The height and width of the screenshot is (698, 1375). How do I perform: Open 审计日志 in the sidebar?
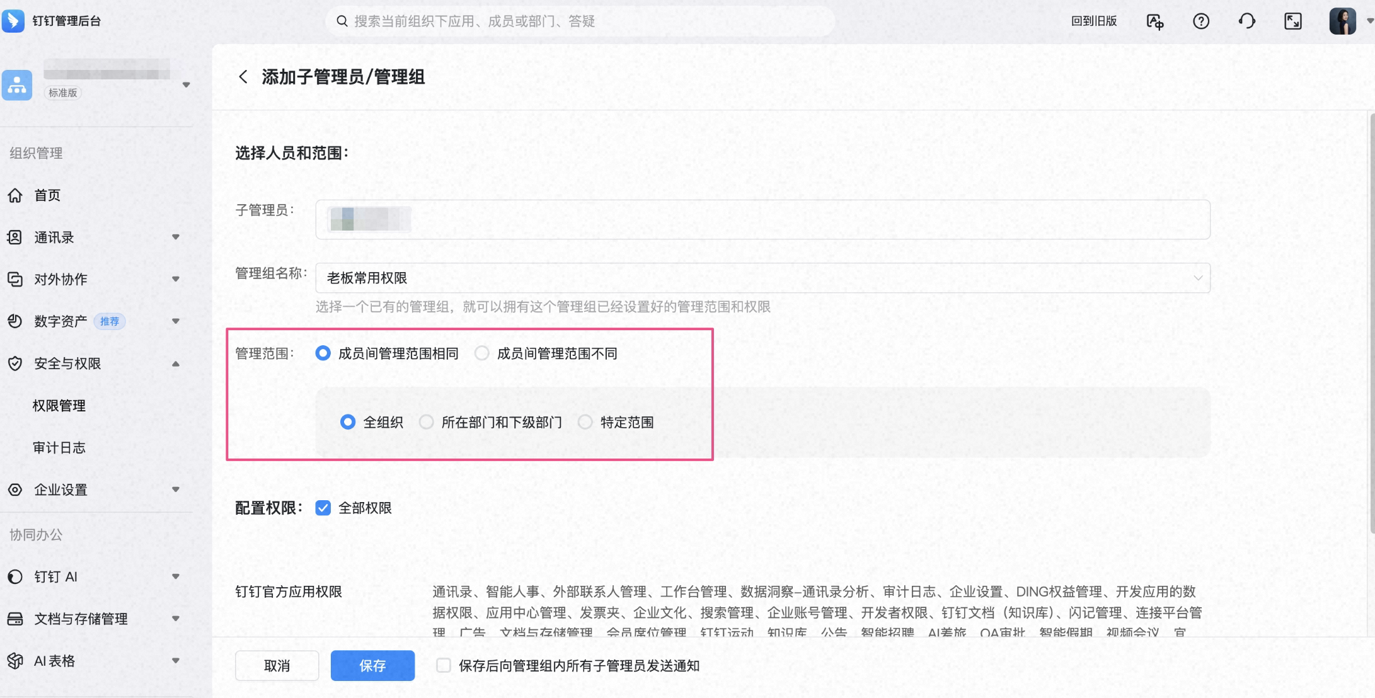pos(59,447)
